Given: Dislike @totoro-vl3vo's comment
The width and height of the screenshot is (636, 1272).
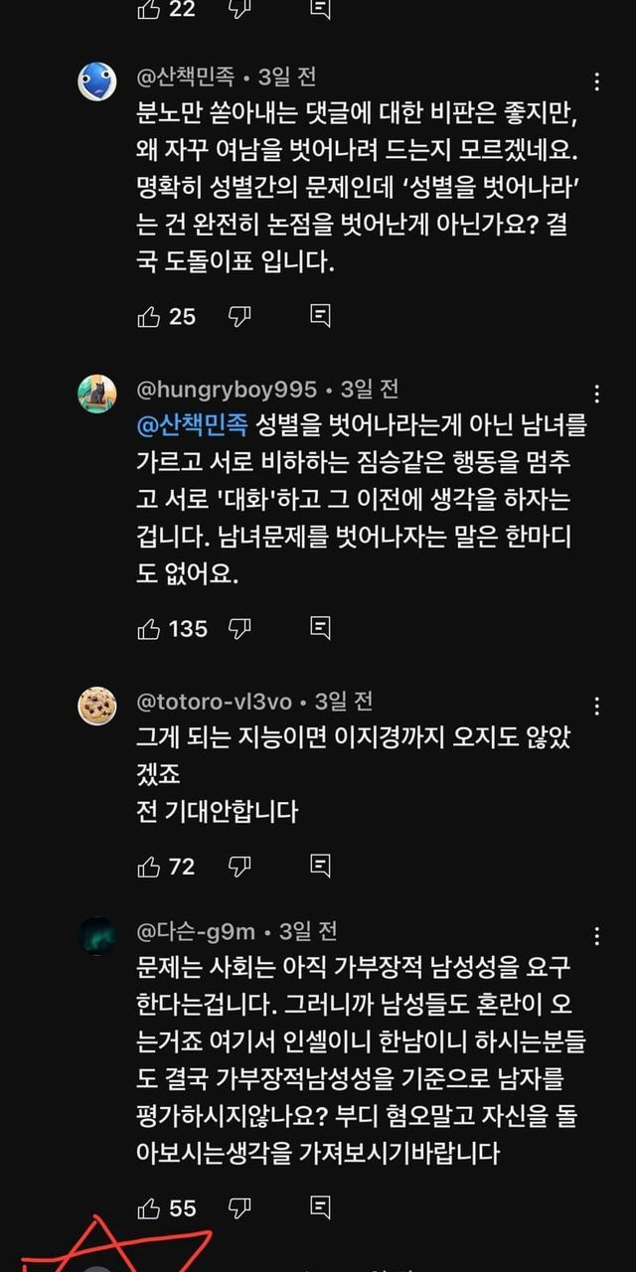Looking at the screenshot, I should click(x=239, y=867).
